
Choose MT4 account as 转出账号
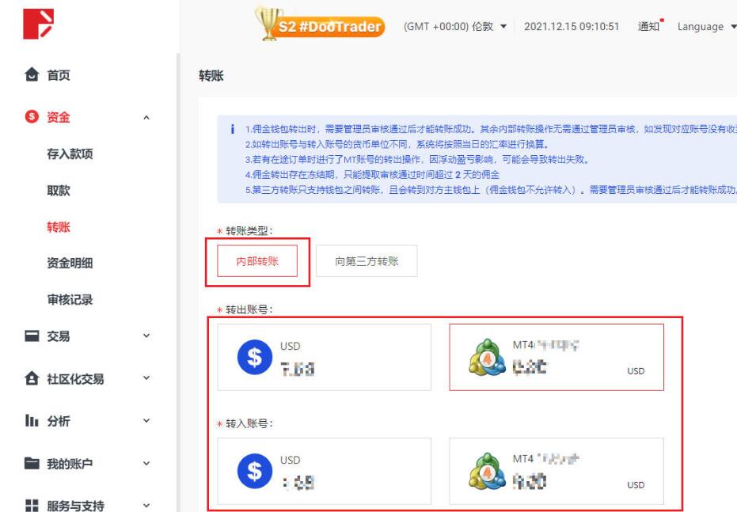coord(556,357)
